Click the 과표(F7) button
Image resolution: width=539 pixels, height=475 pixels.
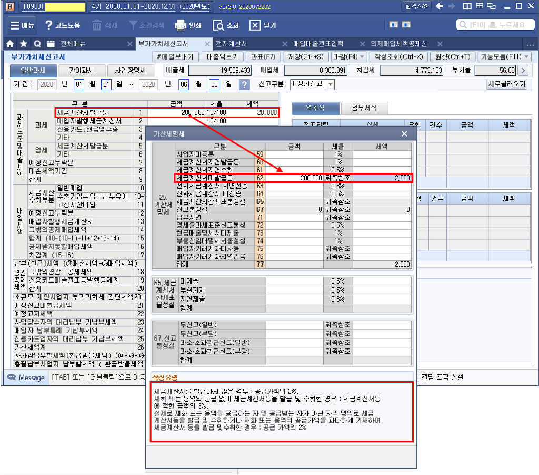263,57
